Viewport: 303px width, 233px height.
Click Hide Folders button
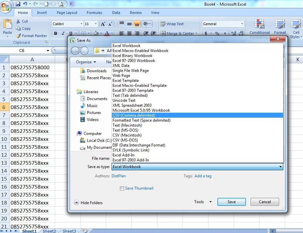88,203
